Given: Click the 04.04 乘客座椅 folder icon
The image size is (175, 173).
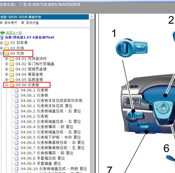Looking at the screenshot, I should 12,75.
